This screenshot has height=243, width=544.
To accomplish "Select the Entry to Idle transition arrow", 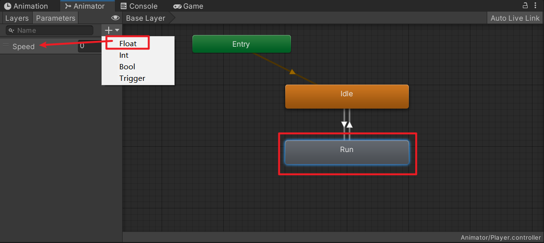I will pos(292,72).
